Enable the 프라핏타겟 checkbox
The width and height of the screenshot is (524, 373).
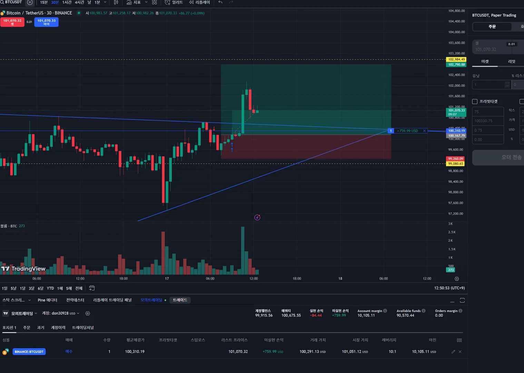coord(475,102)
